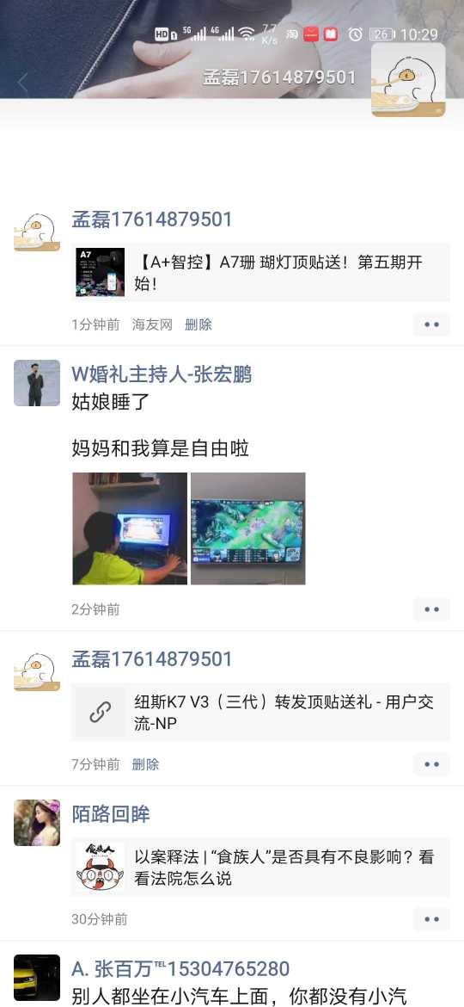Image resolution: width=464 pixels, height=1007 pixels.
Task: Open the 海友网 source link
Action: click(x=152, y=325)
